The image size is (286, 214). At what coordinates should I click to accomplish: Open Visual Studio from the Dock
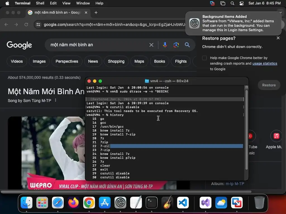click(x=206, y=203)
